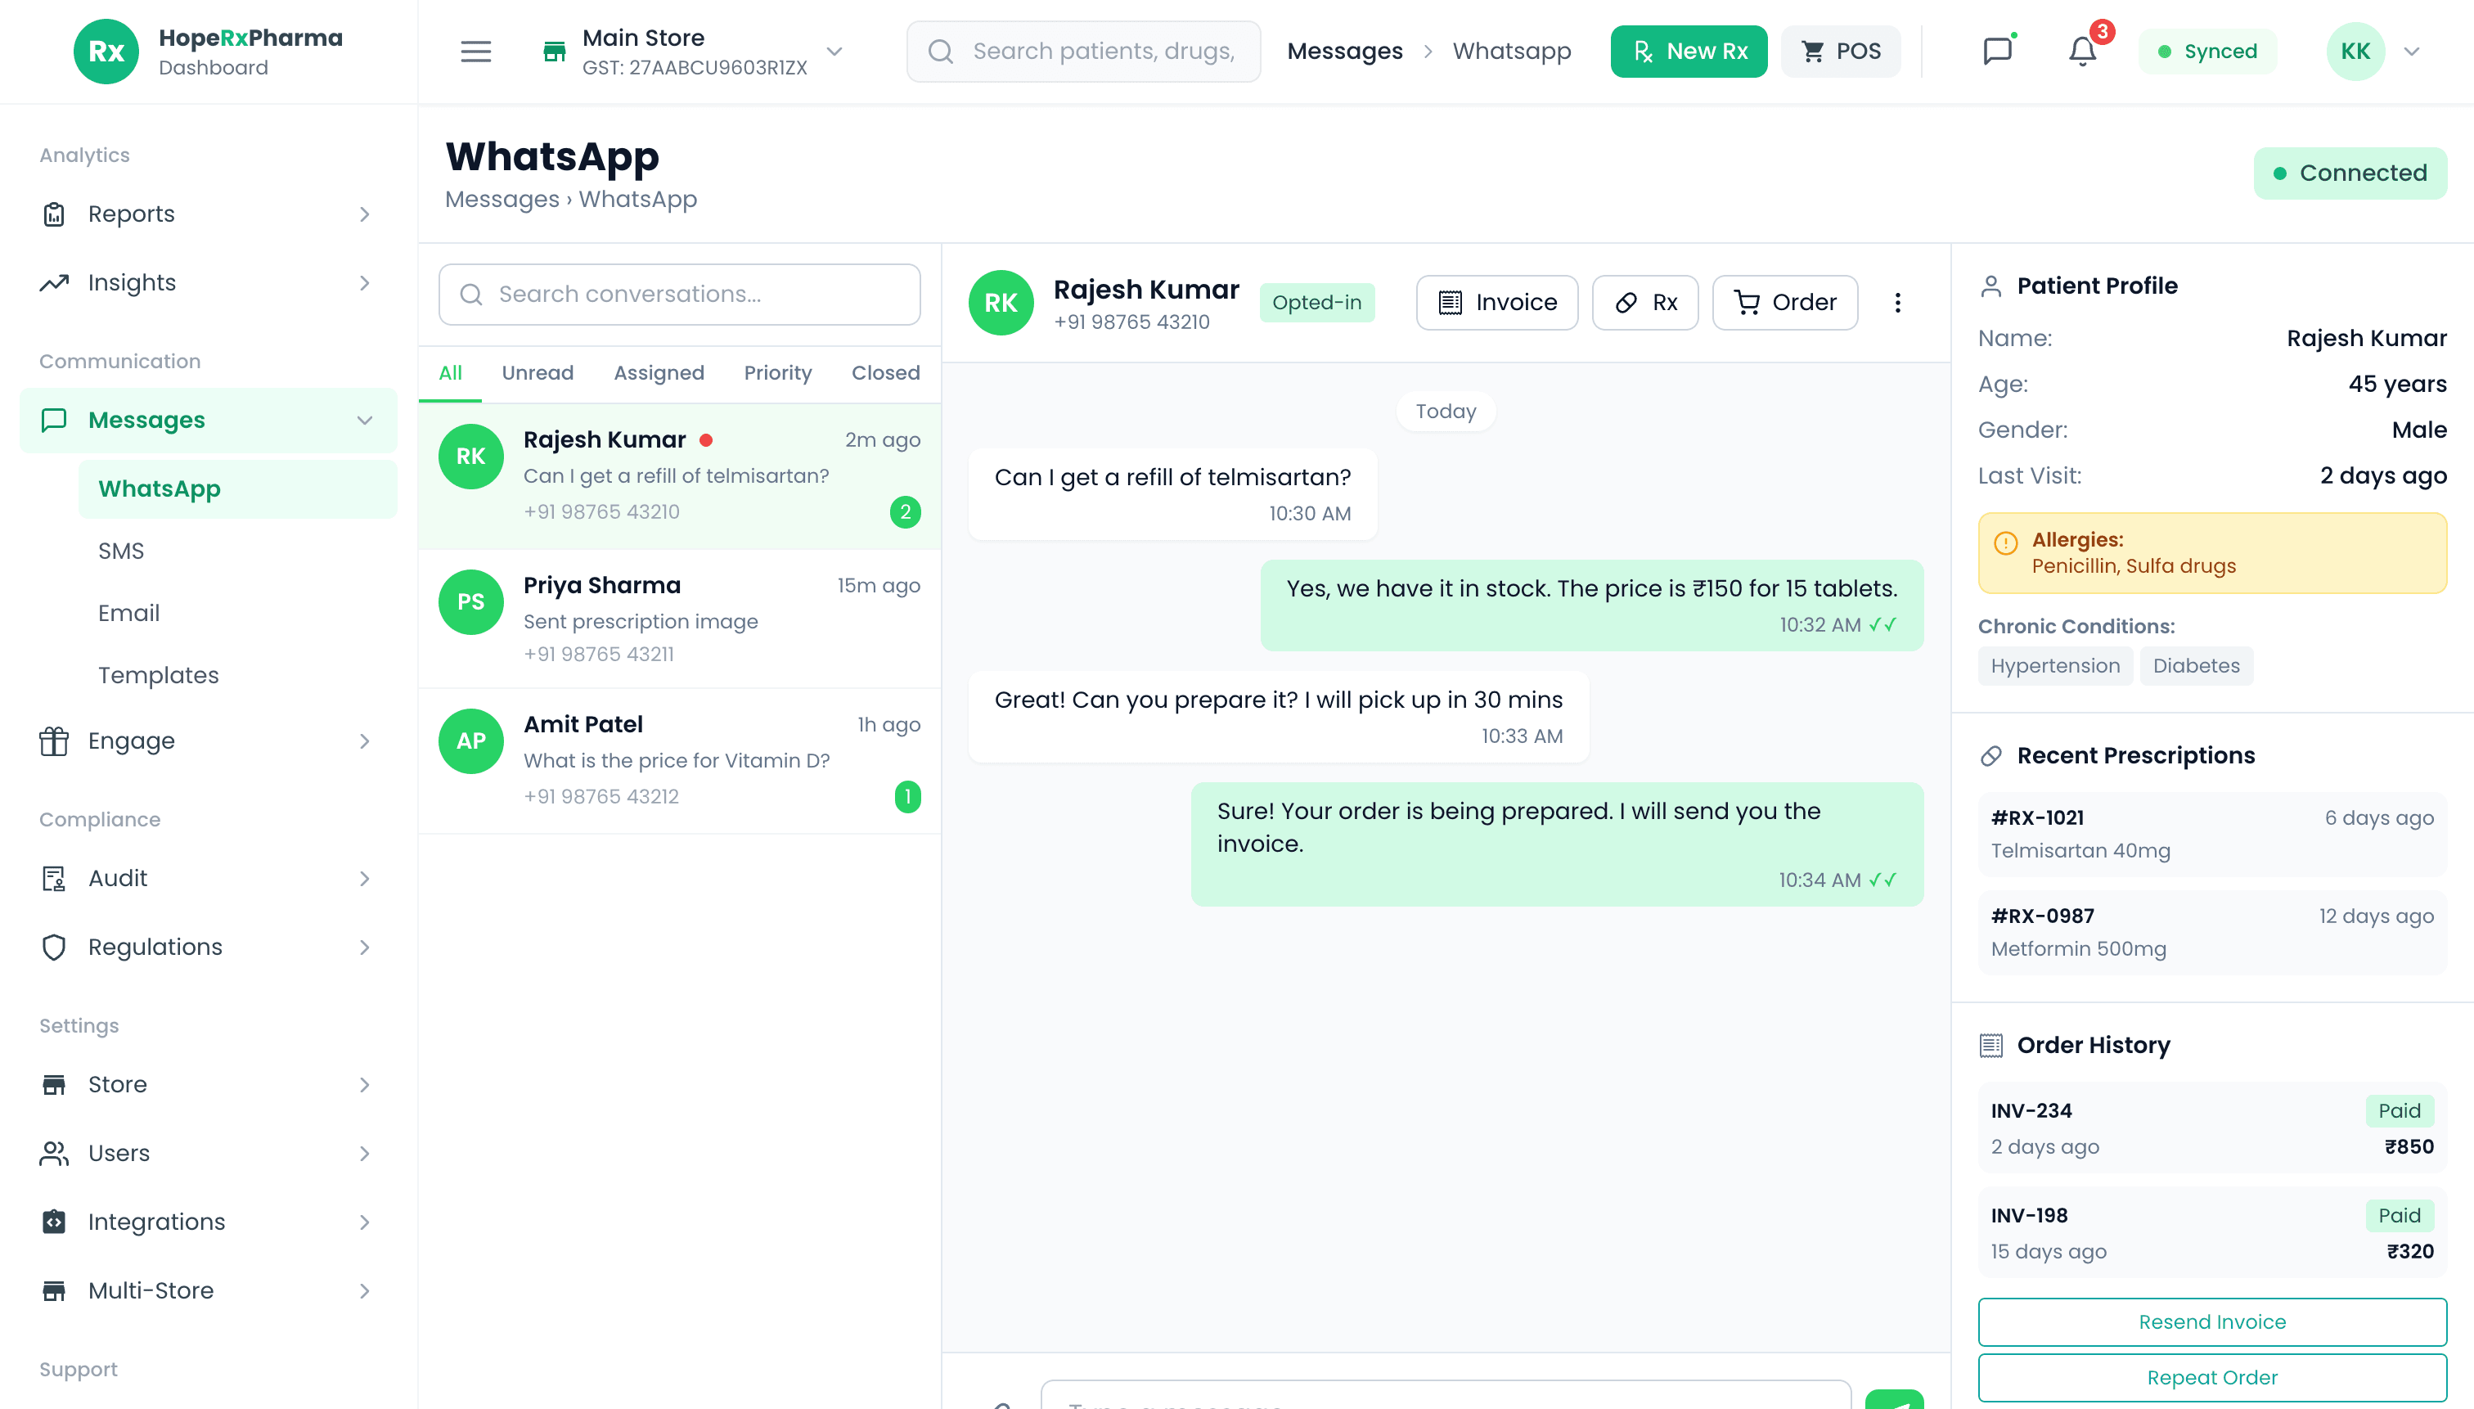Select the SMS submenu item
Screen dimensions: 2474x1409
[121, 551]
